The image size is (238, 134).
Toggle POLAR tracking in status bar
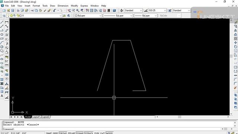click(x=71, y=133)
